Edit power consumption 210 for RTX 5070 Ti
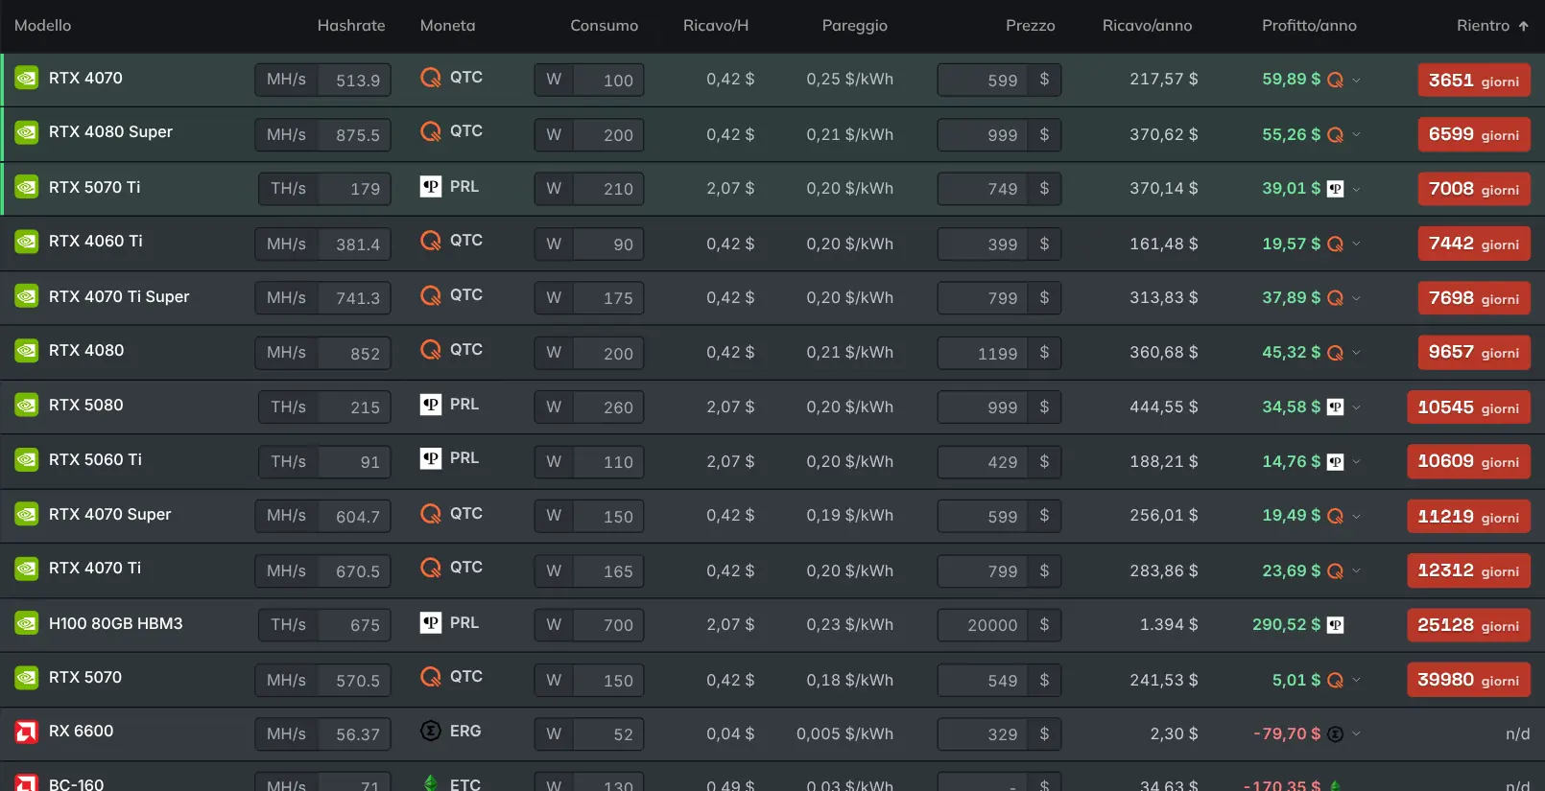The width and height of the screenshot is (1545, 791). click(608, 189)
